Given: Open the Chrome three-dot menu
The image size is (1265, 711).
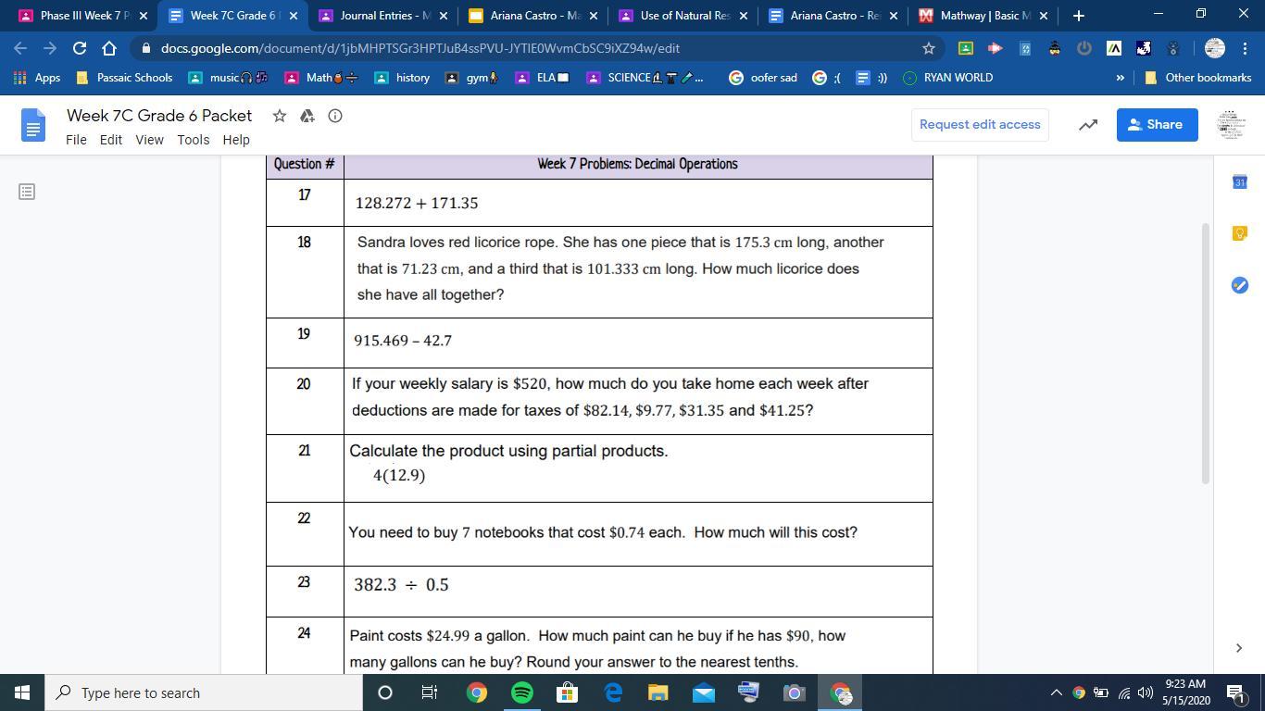Looking at the screenshot, I should 1244,48.
